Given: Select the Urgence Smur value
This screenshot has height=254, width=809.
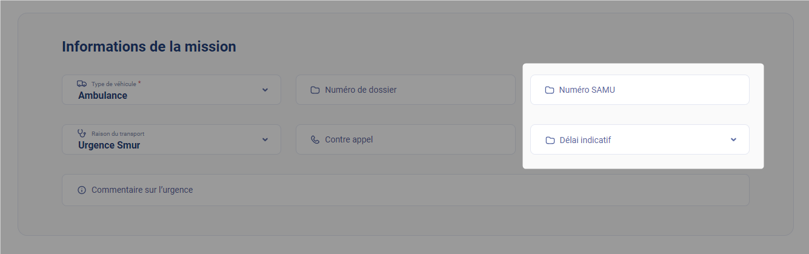Looking at the screenshot, I should (x=109, y=145).
